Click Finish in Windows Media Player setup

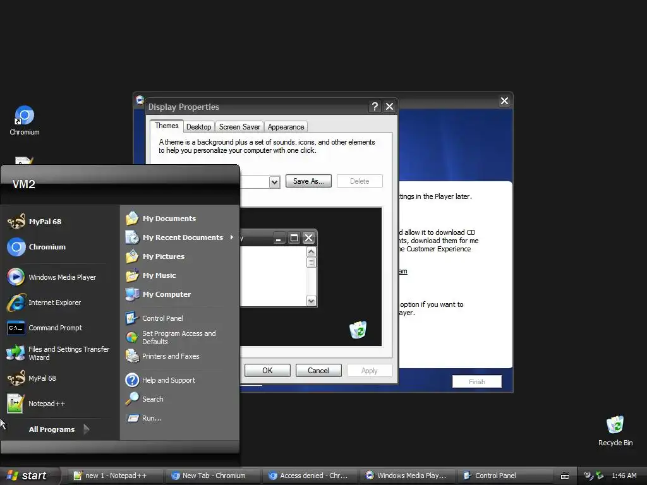(477, 381)
